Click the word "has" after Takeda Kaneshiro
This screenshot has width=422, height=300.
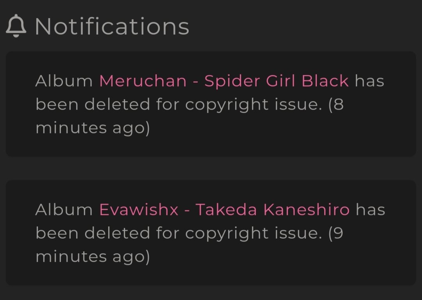pos(370,209)
